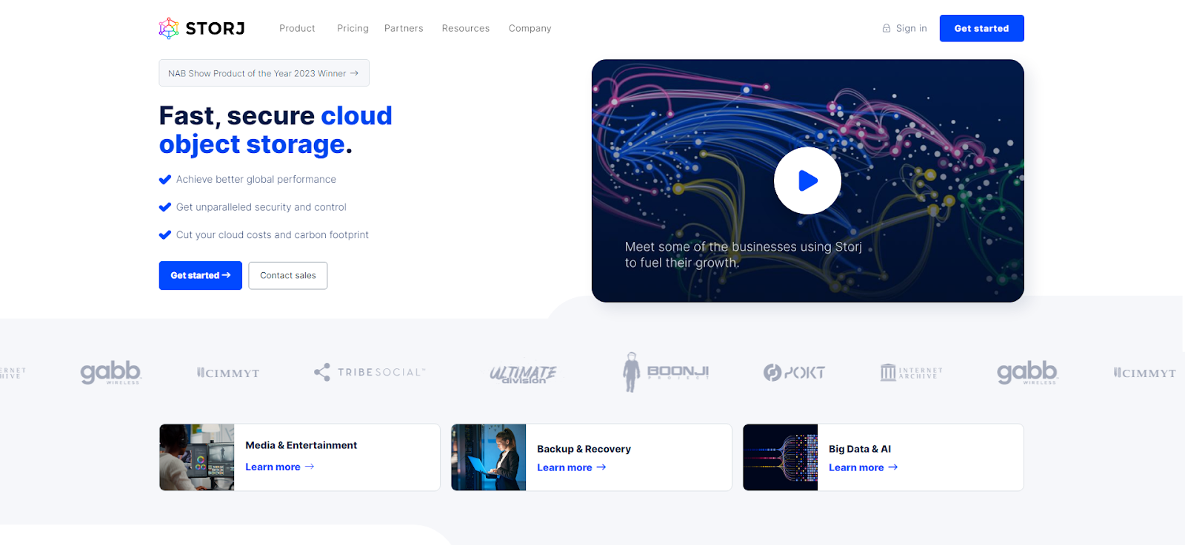
Task: Open the NAB Show Product of the Year banner
Action: (264, 73)
